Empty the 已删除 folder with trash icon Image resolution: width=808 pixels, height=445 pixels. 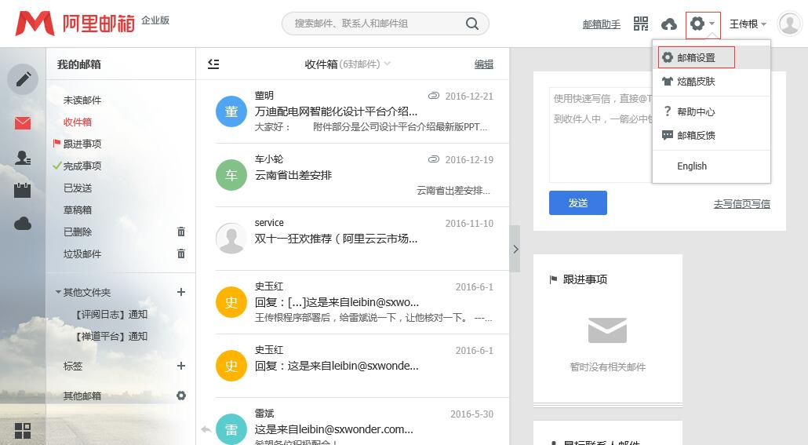pos(181,232)
